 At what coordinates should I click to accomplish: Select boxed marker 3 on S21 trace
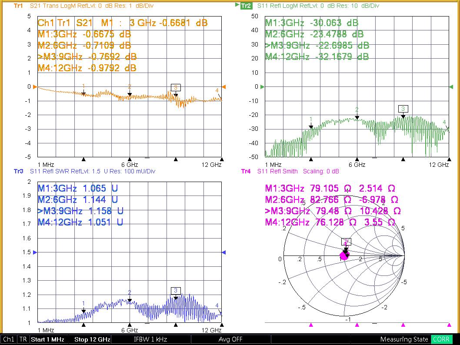coord(176,87)
